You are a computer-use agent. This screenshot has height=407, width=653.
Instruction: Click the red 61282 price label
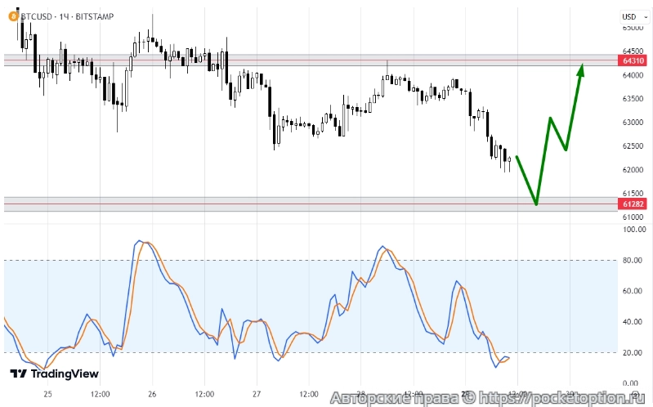[635, 203]
